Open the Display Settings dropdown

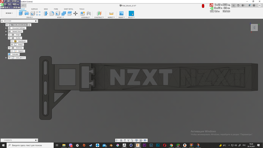[136, 140]
